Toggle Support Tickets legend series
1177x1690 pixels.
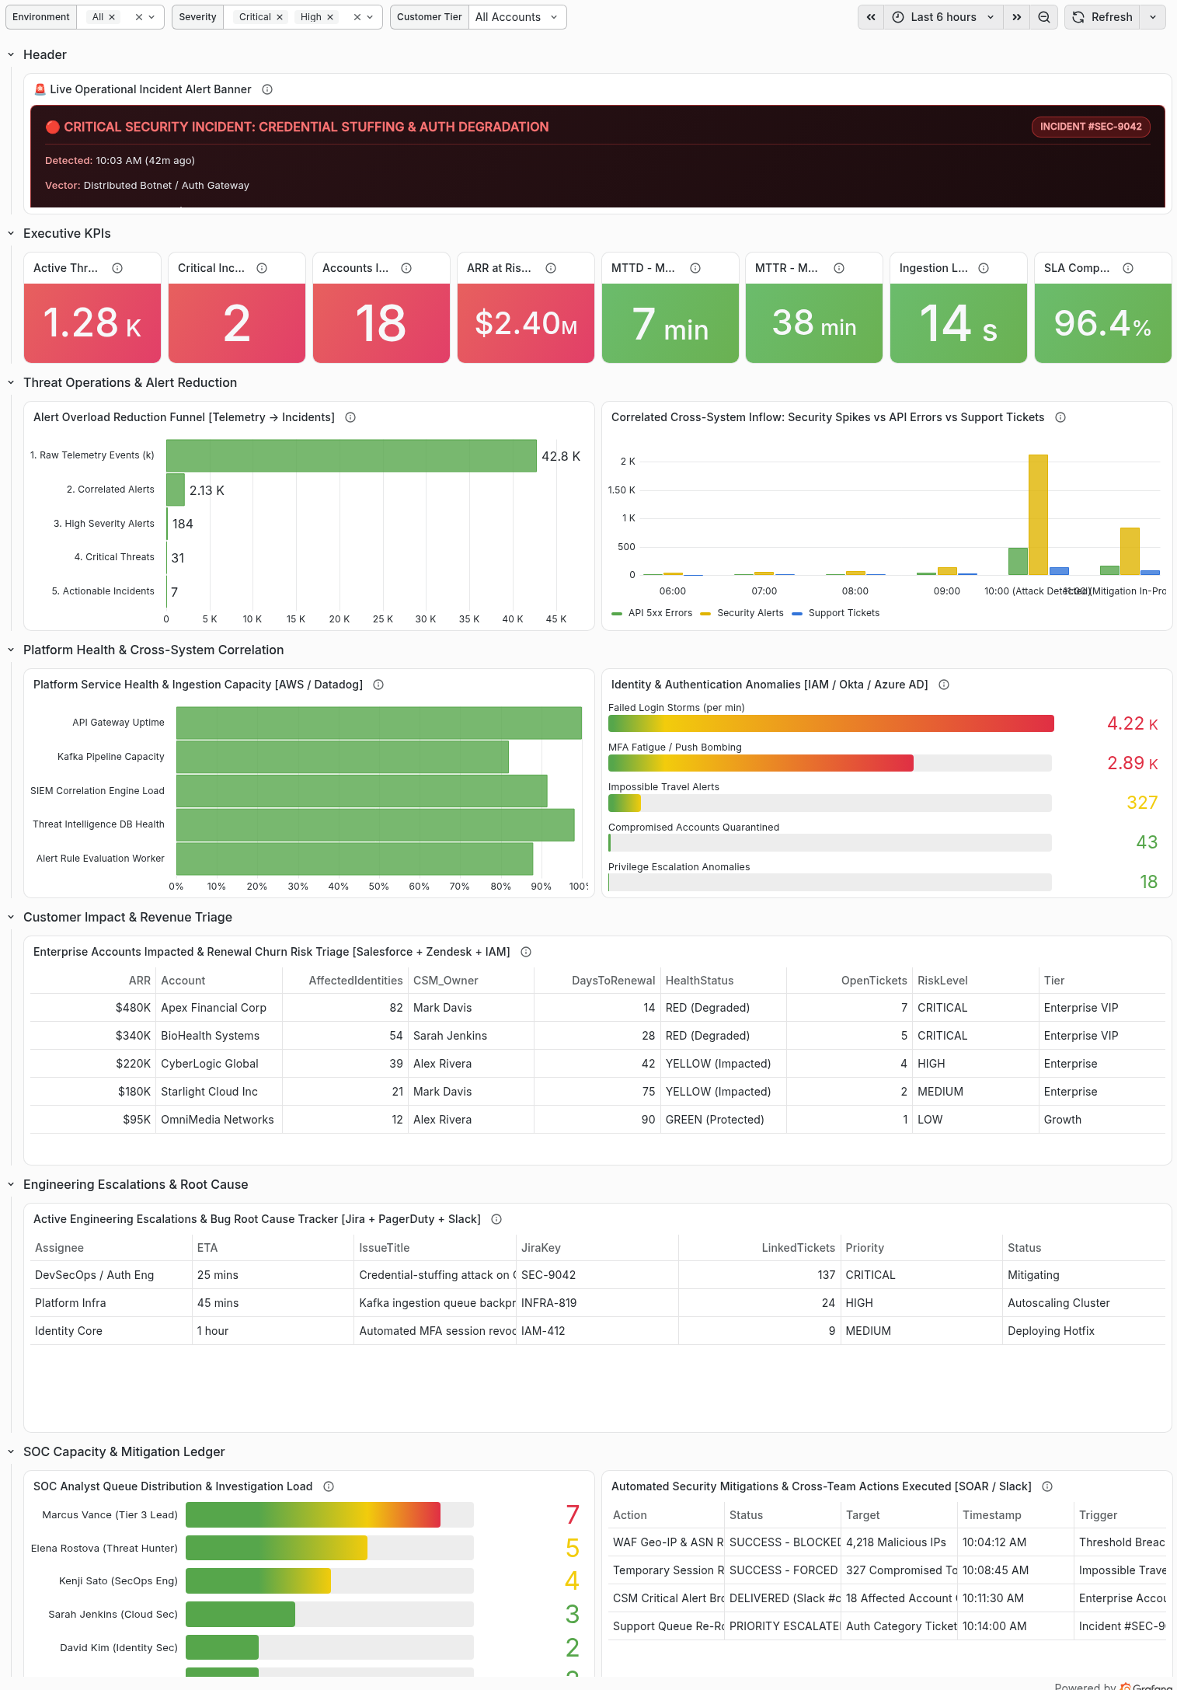836,613
